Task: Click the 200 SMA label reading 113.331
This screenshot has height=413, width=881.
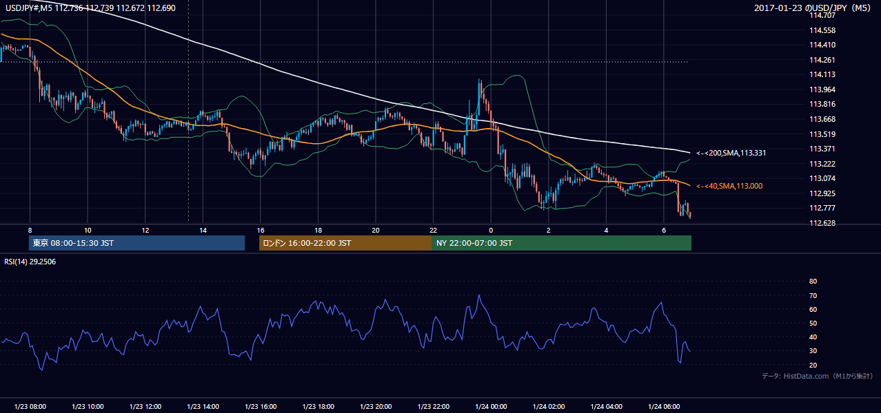Action: tap(731, 153)
